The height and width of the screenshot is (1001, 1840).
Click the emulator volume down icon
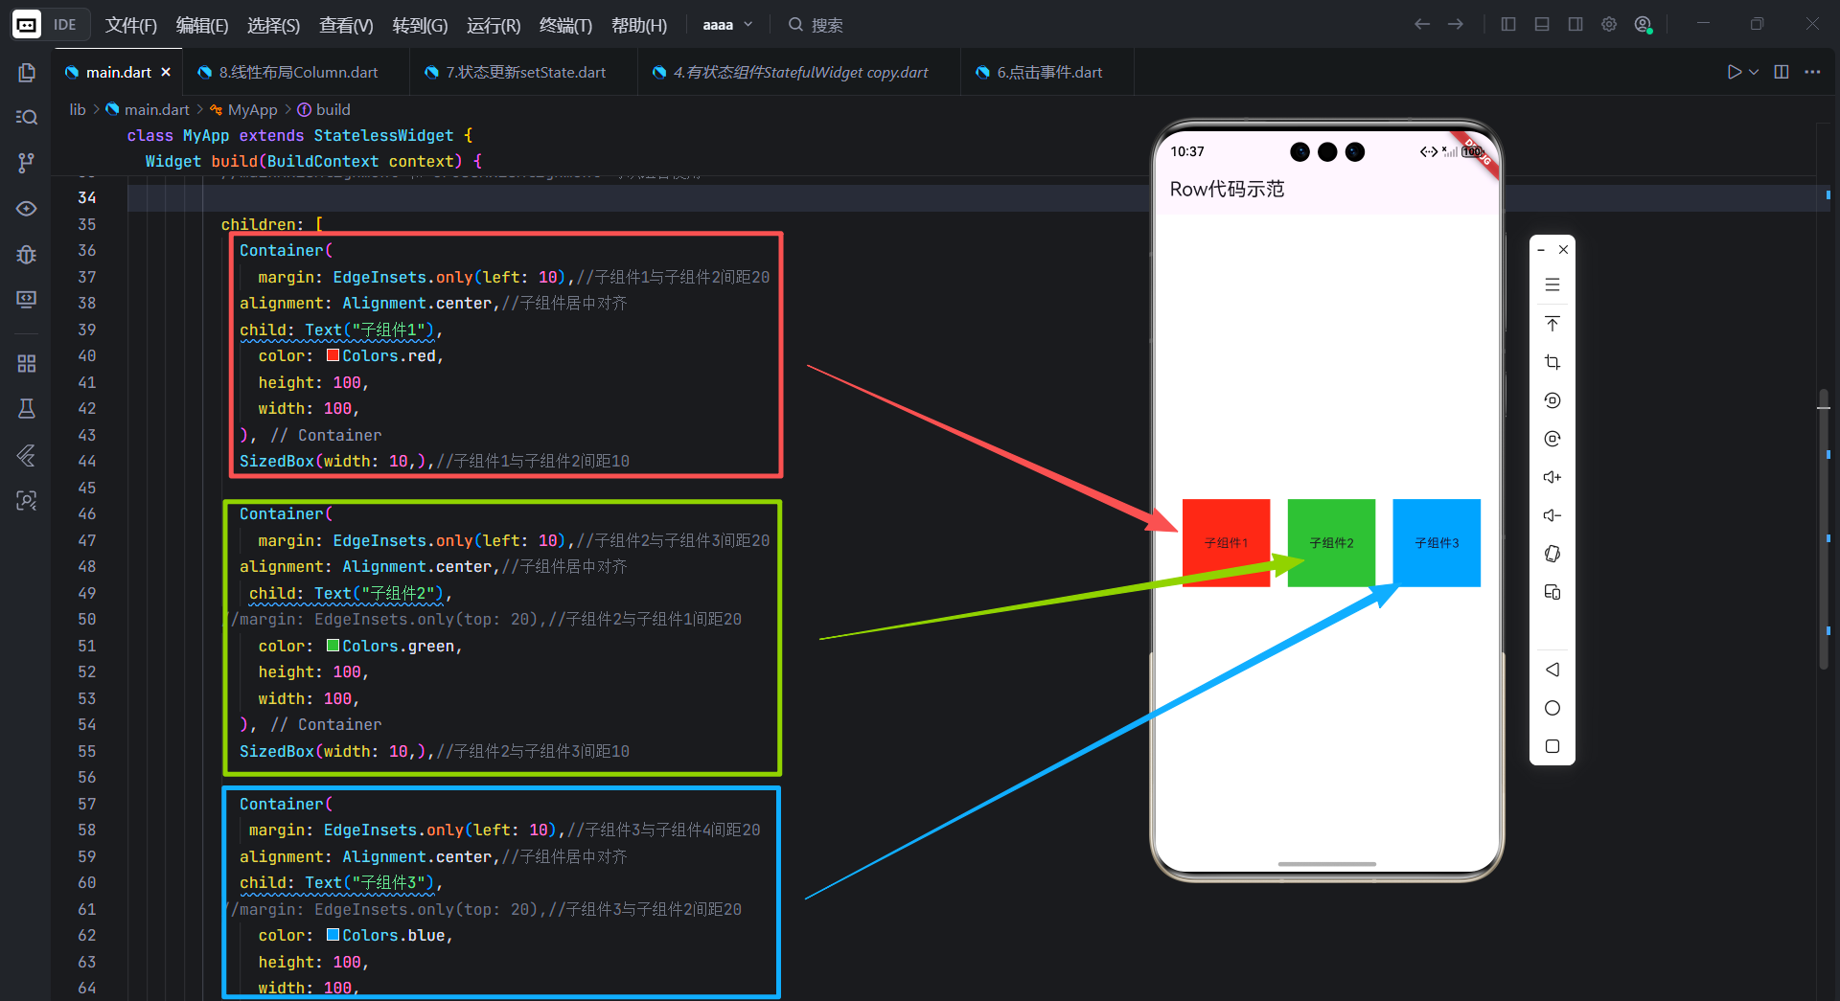pyautogui.click(x=1552, y=515)
